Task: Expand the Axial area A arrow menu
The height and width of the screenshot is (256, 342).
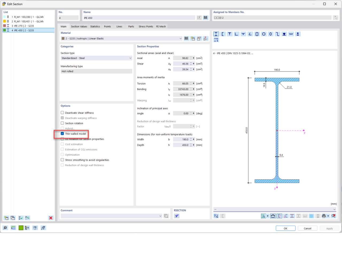Action: point(194,58)
